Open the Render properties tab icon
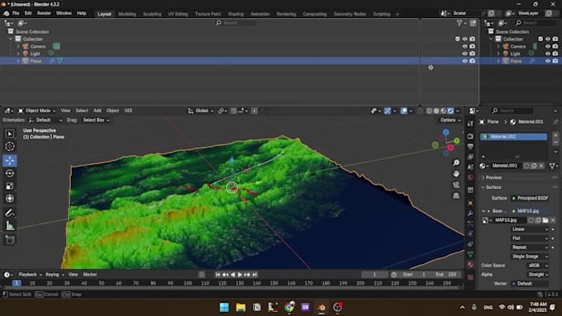This screenshot has height=316, width=562. pyautogui.click(x=470, y=136)
